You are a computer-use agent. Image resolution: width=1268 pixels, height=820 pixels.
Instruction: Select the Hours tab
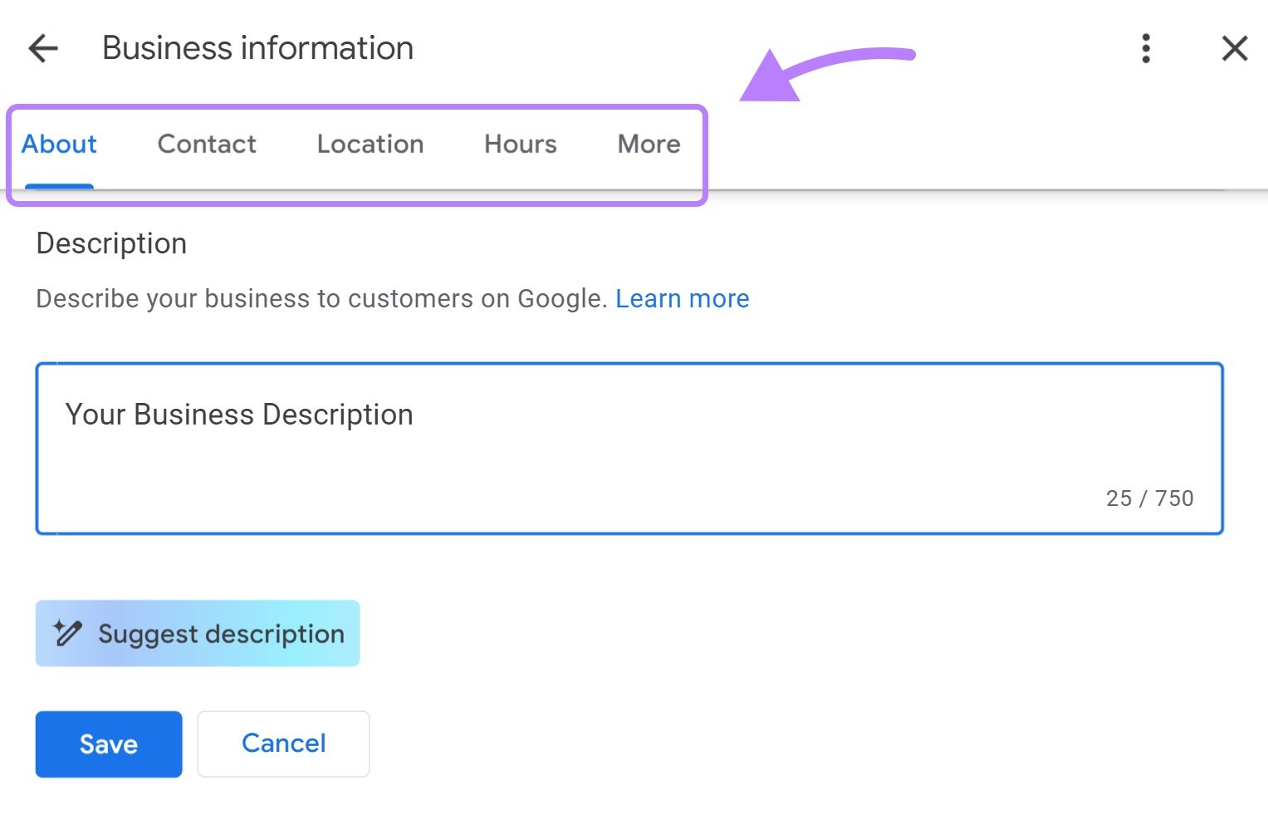click(519, 144)
